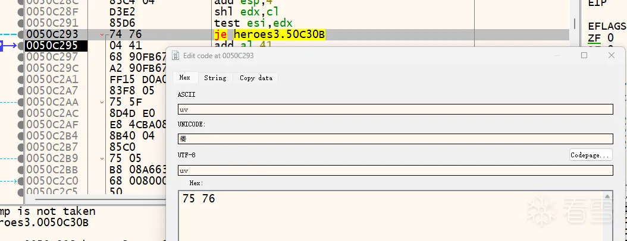Toggle breakpoint dot at address 0050C297
Screen dimensions: 627x241
pyautogui.click(x=21, y=57)
